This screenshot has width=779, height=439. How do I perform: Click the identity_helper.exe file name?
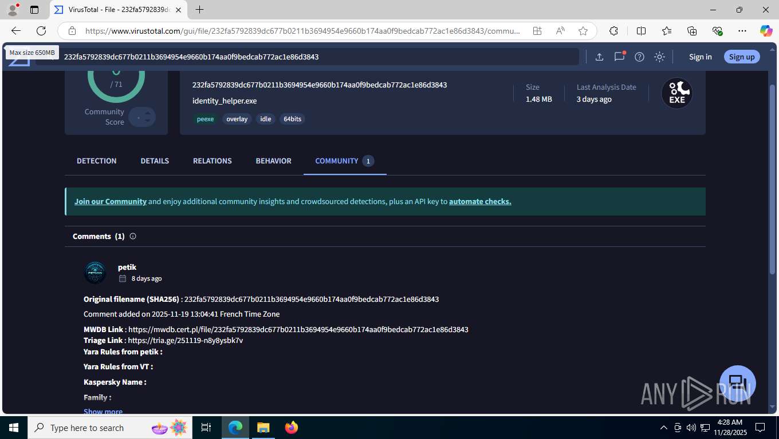(225, 101)
